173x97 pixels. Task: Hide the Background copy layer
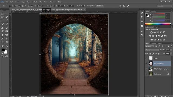tap(147, 64)
